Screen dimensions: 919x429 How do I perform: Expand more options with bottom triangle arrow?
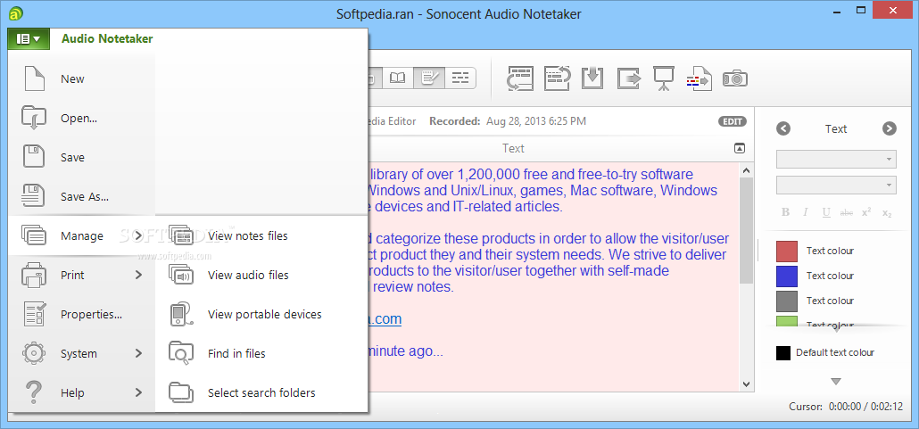pos(836,382)
